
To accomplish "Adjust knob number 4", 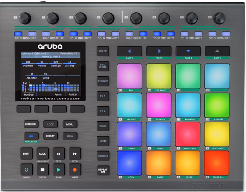I will (x=108, y=18).
